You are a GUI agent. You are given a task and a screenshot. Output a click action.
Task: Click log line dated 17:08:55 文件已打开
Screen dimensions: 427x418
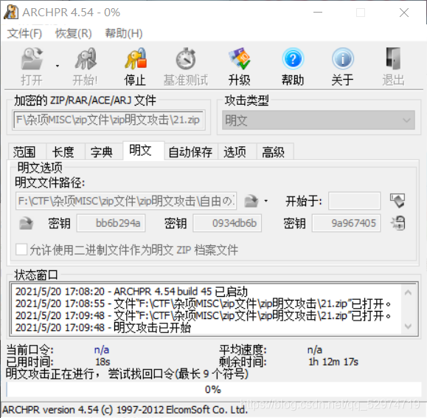(x=203, y=304)
